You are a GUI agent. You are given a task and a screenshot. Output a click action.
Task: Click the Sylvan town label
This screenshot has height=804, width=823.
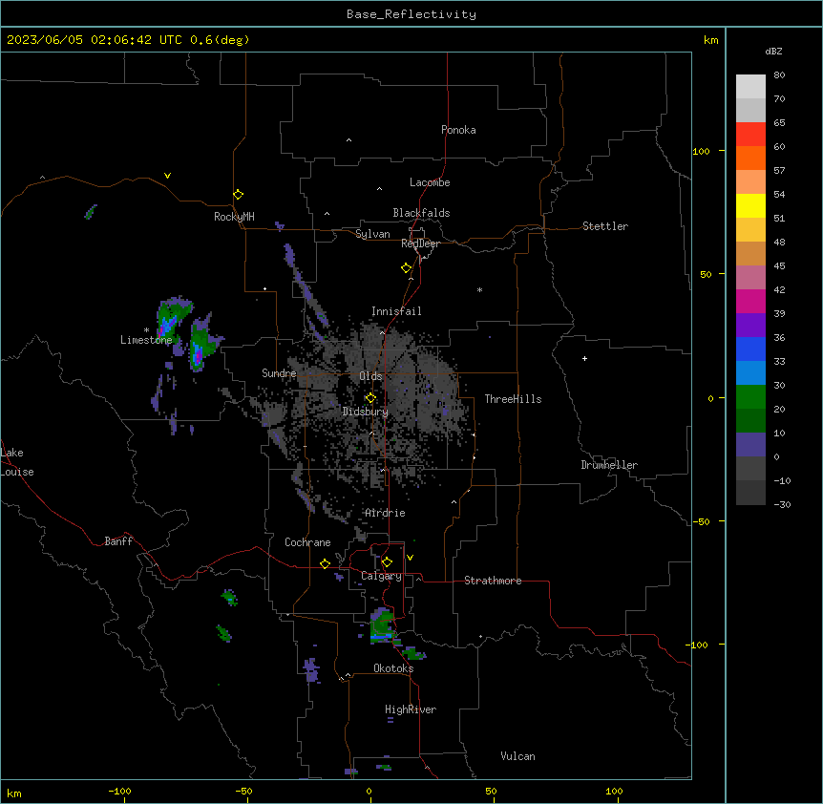[x=372, y=234]
